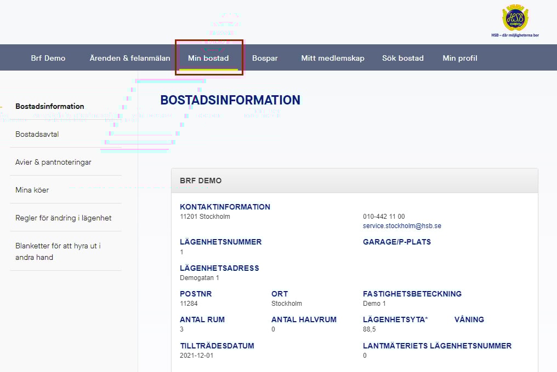Image resolution: width=557 pixels, height=372 pixels.
Task: Go to Min profil
Action: click(x=459, y=58)
